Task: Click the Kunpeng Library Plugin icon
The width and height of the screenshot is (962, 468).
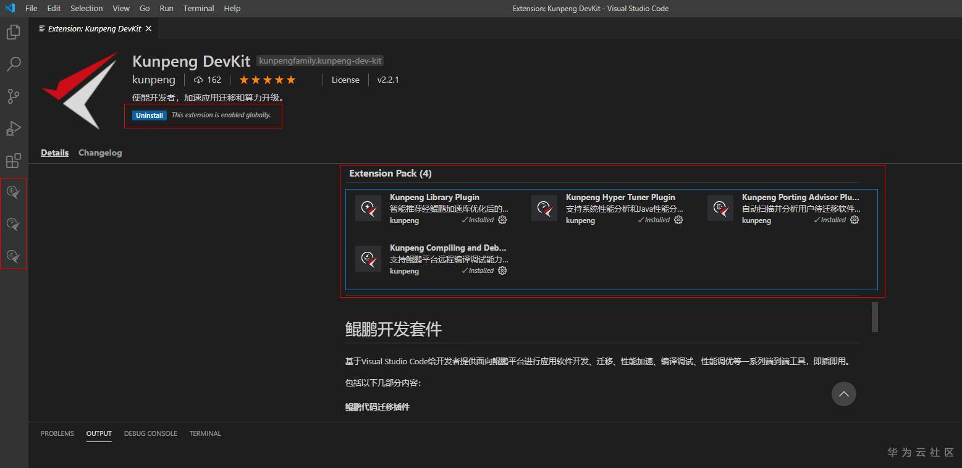Action: tap(368, 208)
